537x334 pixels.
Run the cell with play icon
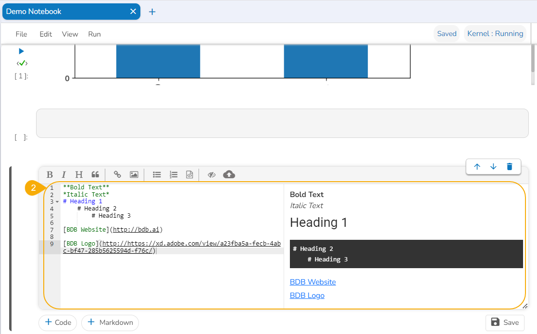point(21,51)
